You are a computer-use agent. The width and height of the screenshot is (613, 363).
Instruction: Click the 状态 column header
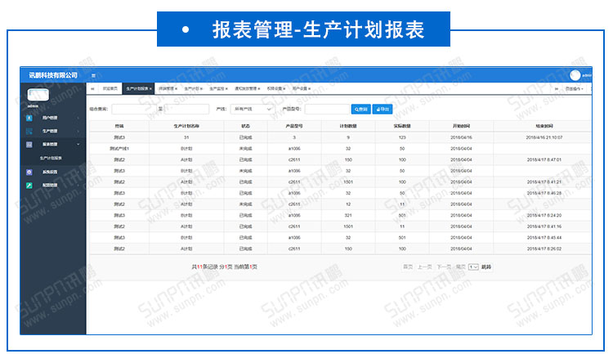(245, 126)
